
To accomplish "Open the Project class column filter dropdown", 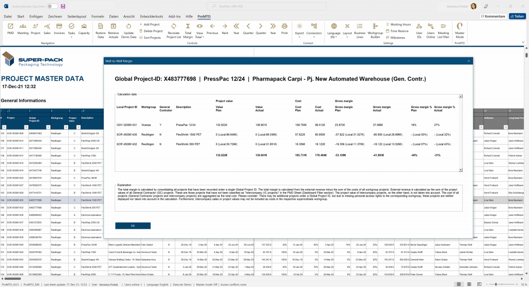I will pos(78,125).
